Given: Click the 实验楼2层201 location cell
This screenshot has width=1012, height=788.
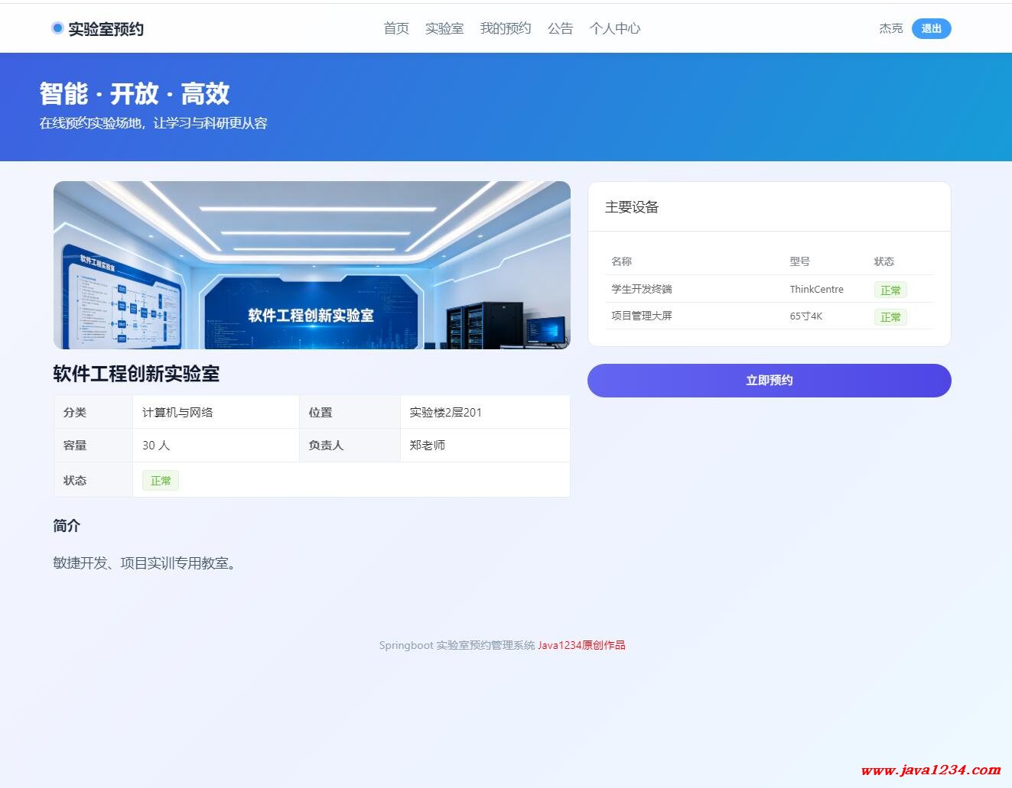Looking at the screenshot, I should point(445,413).
